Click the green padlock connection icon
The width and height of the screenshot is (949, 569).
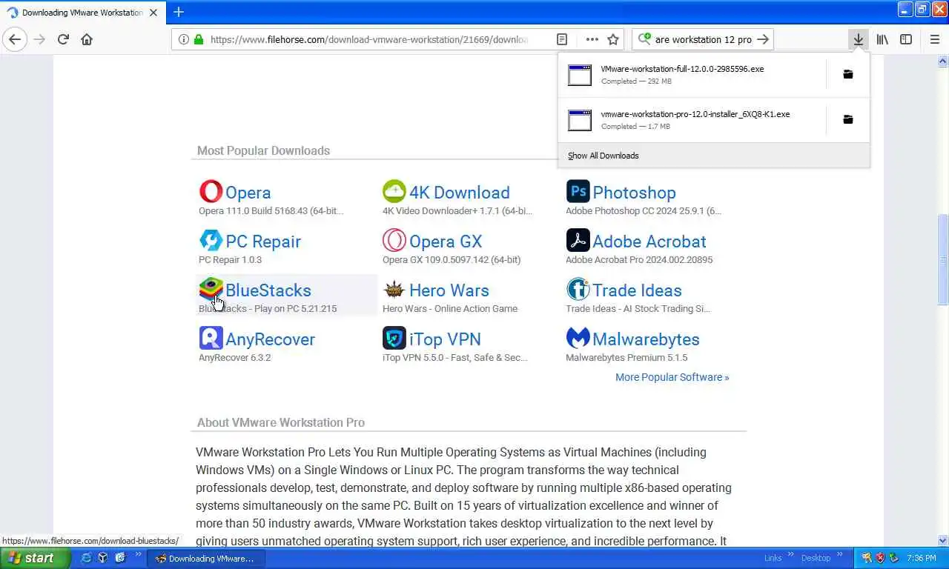point(198,39)
